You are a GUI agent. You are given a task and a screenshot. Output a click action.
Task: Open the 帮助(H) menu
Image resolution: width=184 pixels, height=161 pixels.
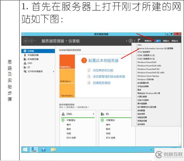click(175, 41)
